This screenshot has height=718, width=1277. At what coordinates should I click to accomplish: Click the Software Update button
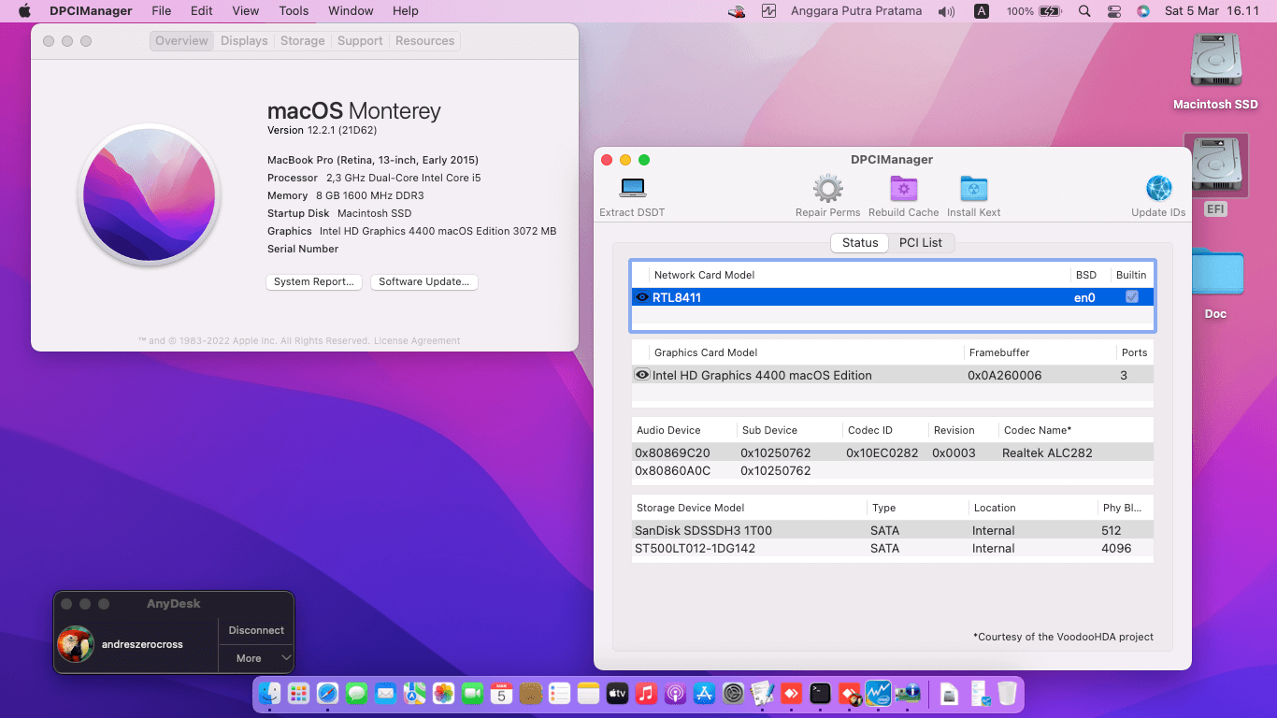(424, 281)
